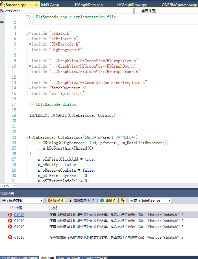This screenshot has height=259, width=198.
Task: Toggle the Errors 4 filter button
Action: point(56,200)
